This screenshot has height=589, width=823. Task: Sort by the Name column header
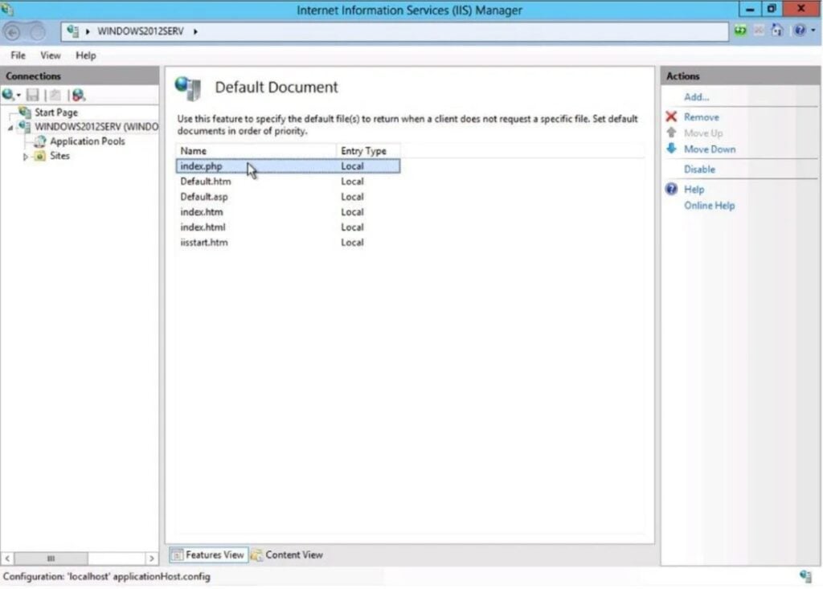pos(256,150)
